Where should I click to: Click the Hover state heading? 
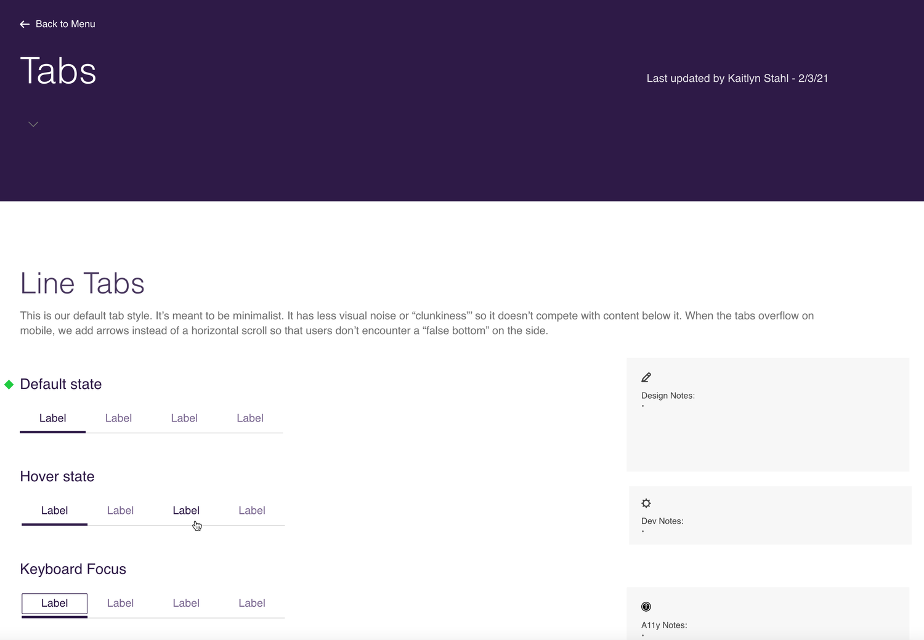coord(57,477)
